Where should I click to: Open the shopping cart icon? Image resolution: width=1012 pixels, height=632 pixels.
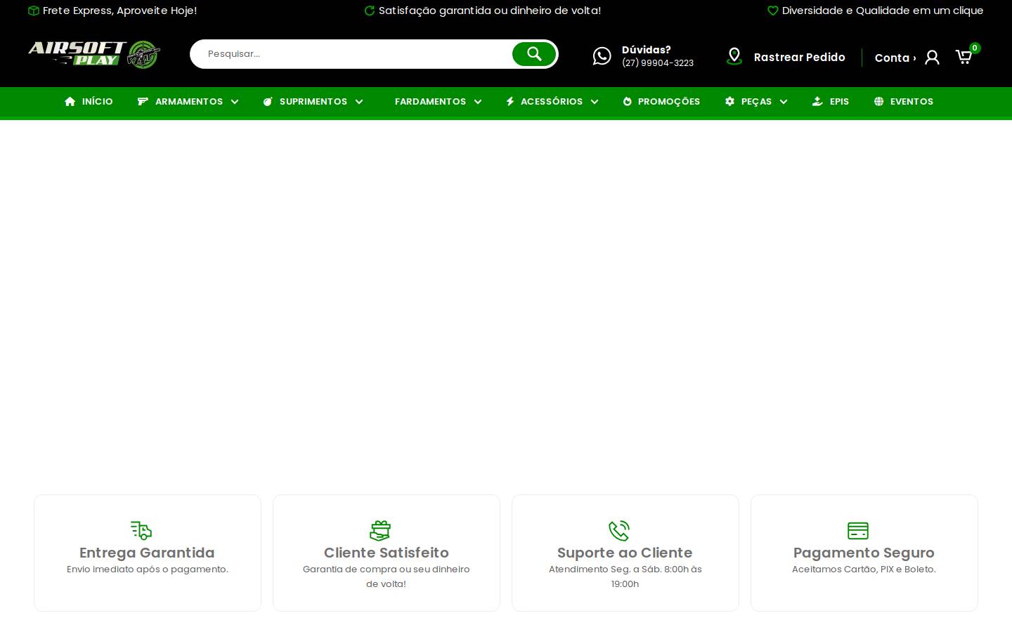(x=964, y=57)
